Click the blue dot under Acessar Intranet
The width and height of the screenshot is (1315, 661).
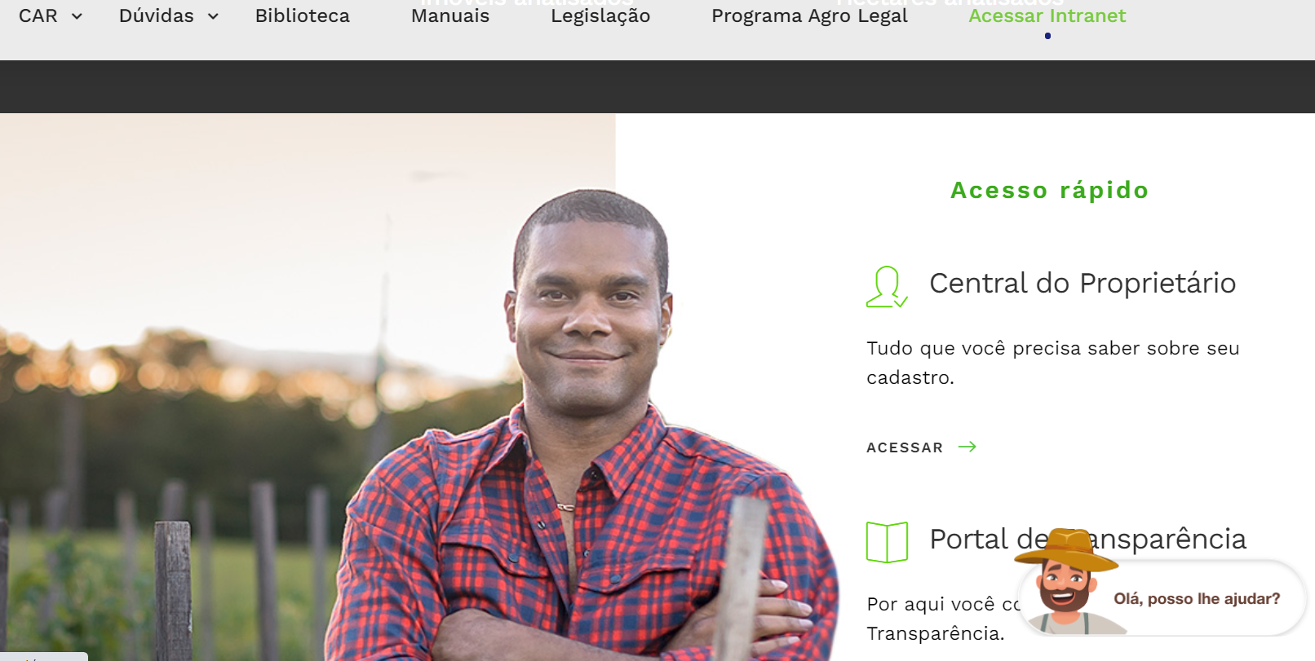click(x=1047, y=36)
